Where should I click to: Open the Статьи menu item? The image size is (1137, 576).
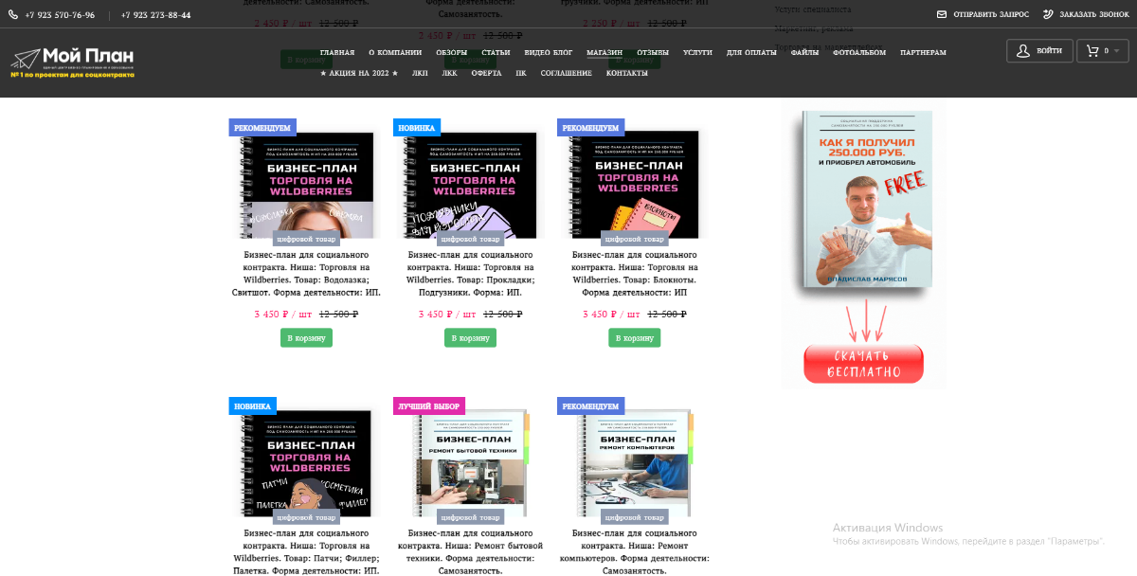point(496,53)
